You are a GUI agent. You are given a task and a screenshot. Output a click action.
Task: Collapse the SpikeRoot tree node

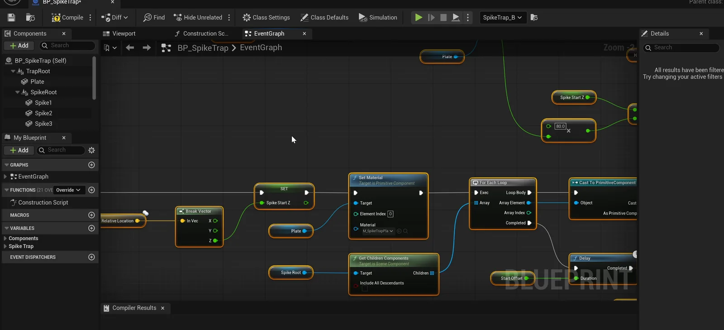pyautogui.click(x=18, y=92)
